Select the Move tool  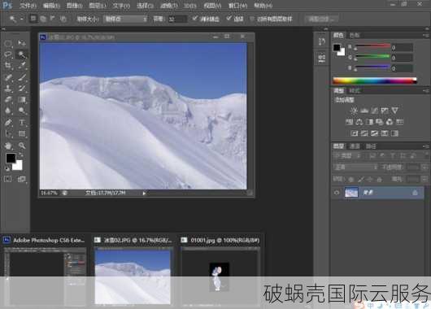22,42
